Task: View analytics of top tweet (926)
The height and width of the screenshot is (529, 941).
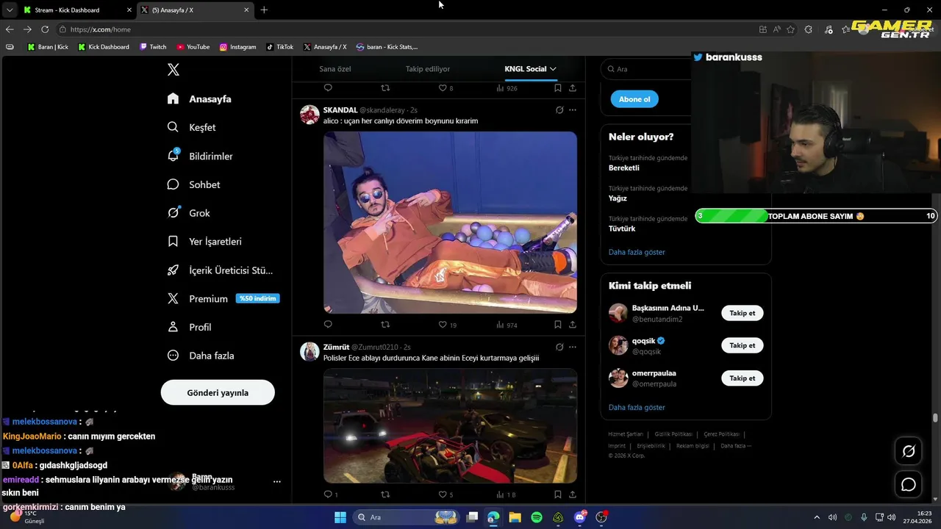Action: point(507,88)
